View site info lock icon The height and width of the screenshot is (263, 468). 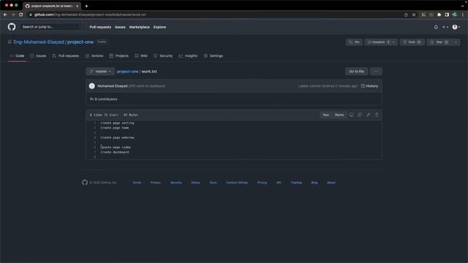(x=31, y=15)
